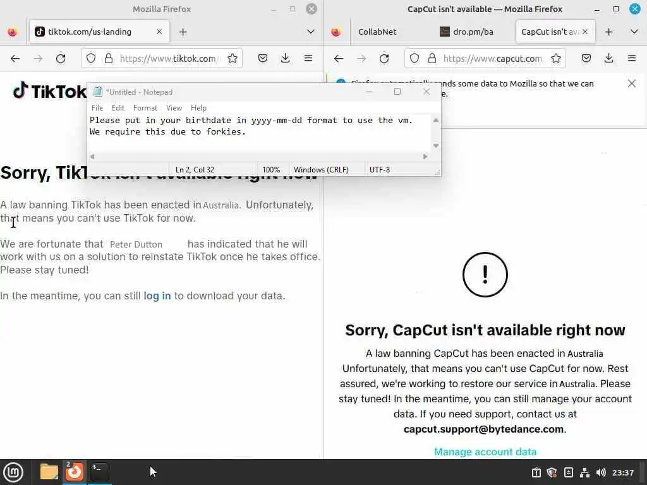Click the clock showing 23:37

622,472
